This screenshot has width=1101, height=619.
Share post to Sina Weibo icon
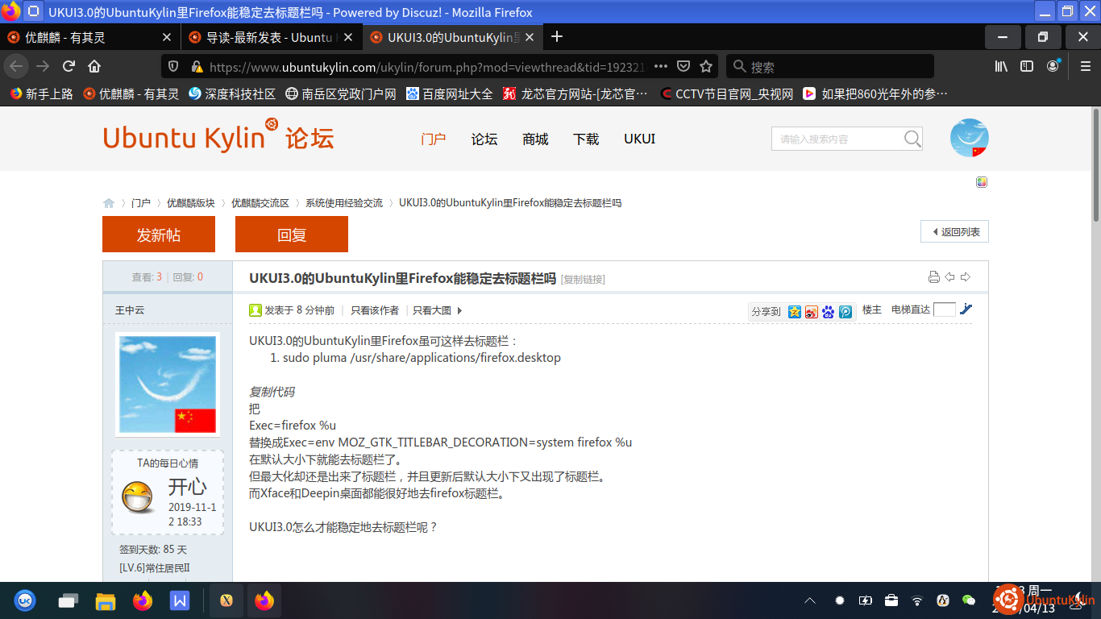coord(812,311)
